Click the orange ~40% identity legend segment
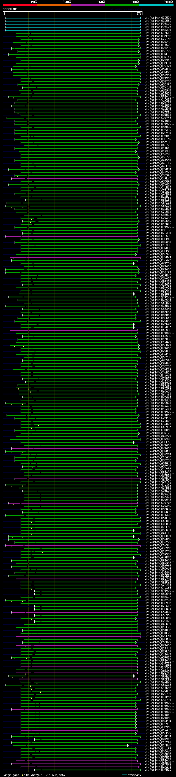The image size is (176, 777). [x=54, y=5]
